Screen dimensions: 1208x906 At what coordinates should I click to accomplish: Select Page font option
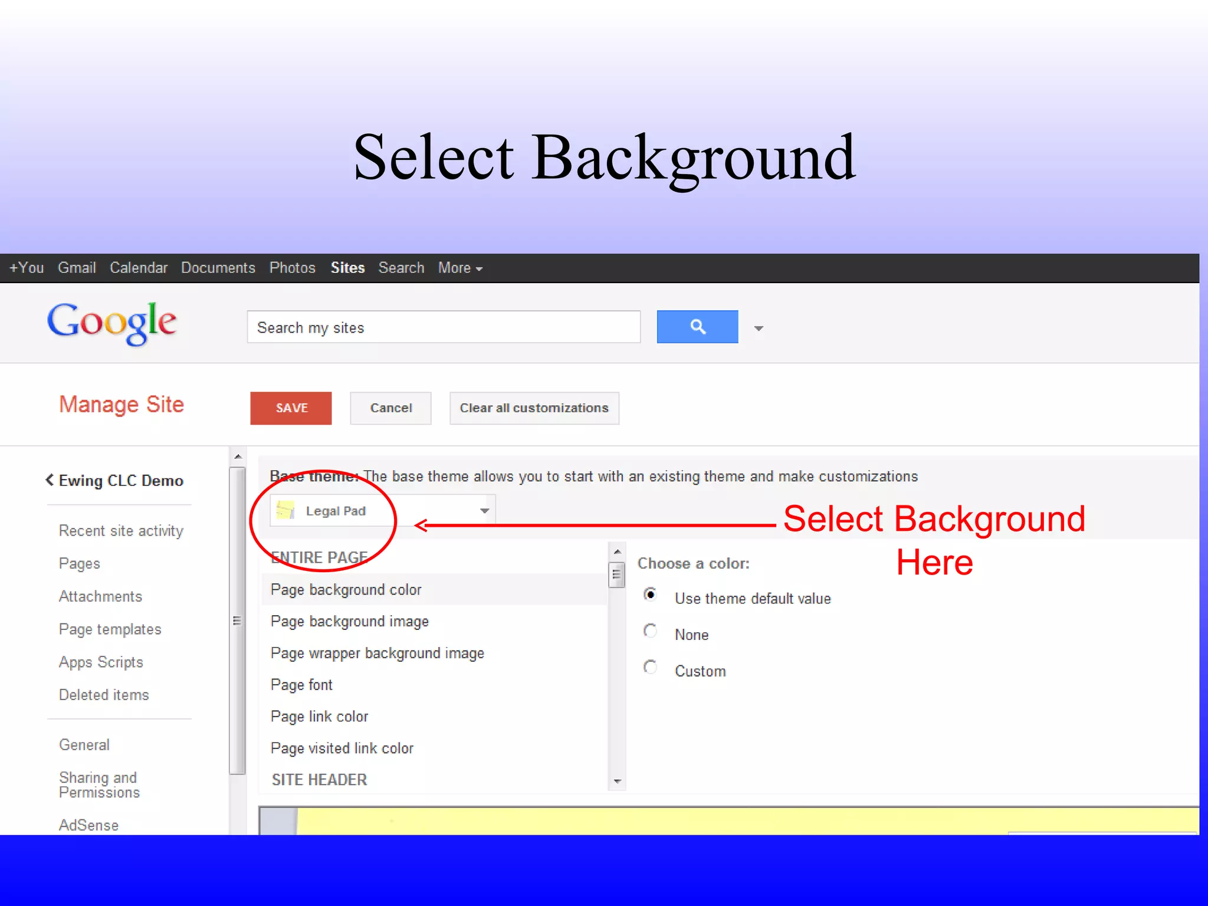point(435,685)
